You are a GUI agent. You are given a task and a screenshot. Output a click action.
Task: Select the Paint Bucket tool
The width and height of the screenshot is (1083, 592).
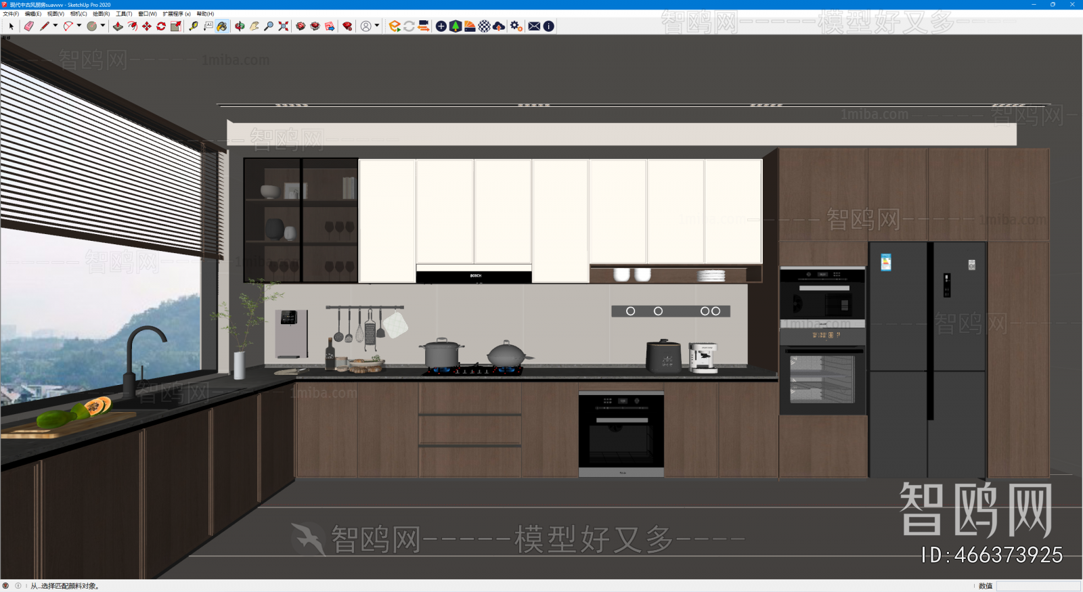pyautogui.click(x=222, y=26)
